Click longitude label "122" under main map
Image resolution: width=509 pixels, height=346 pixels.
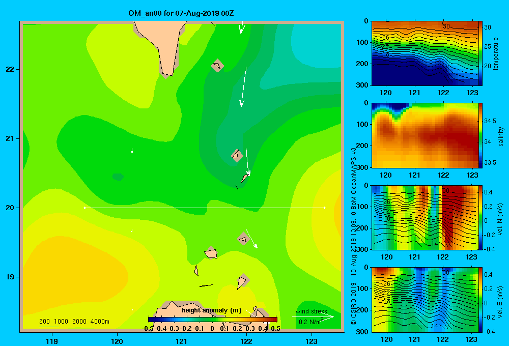[x=246, y=341]
